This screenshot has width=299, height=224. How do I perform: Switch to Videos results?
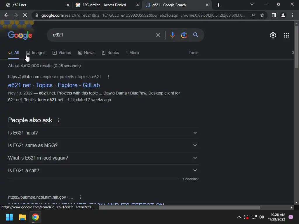pyautogui.click(x=62, y=53)
